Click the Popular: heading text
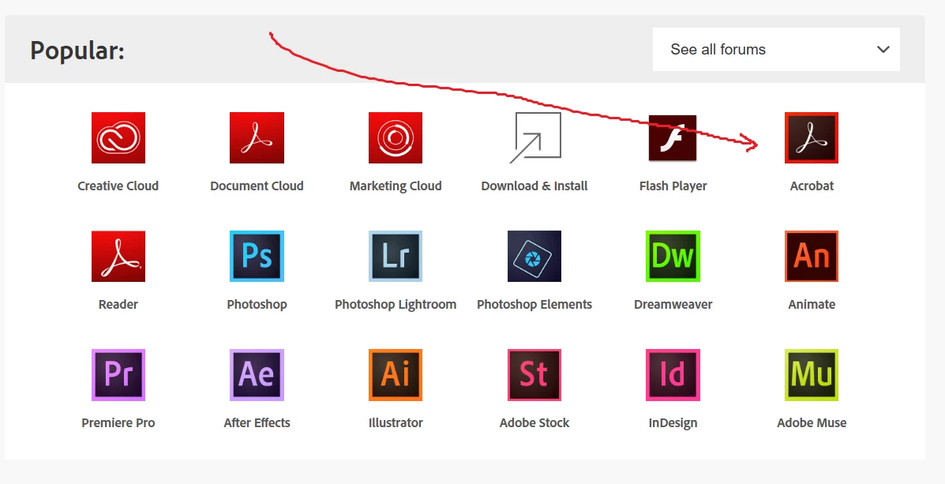This screenshot has width=945, height=484. (x=77, y=51)
